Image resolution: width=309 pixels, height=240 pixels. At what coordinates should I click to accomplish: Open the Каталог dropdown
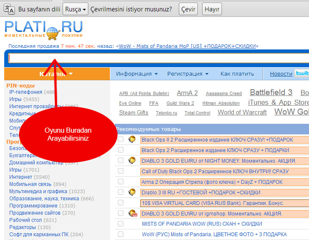pyautogui.click(x=57, y=74)
